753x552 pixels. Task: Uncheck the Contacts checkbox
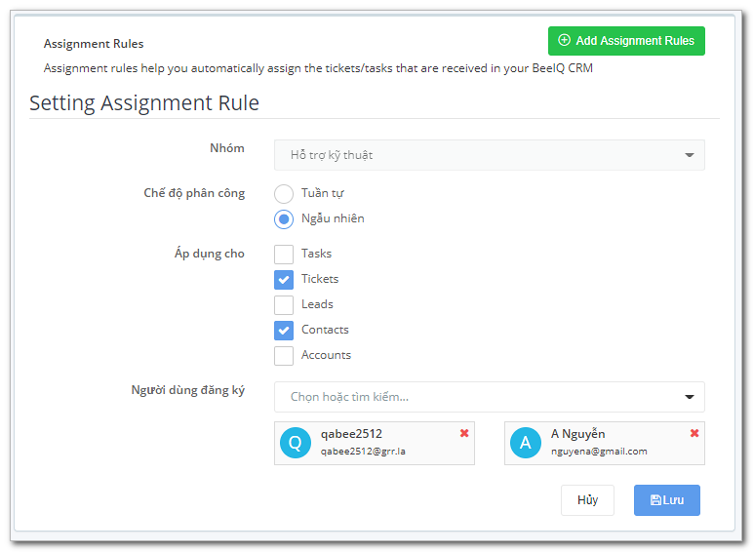click(284, 331)
